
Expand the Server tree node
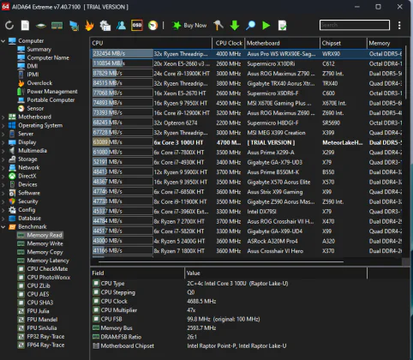coord(3,134)
